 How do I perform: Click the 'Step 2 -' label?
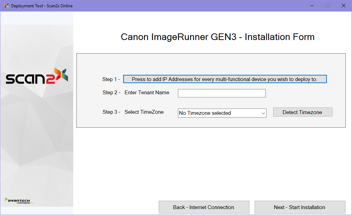[111, 93]
